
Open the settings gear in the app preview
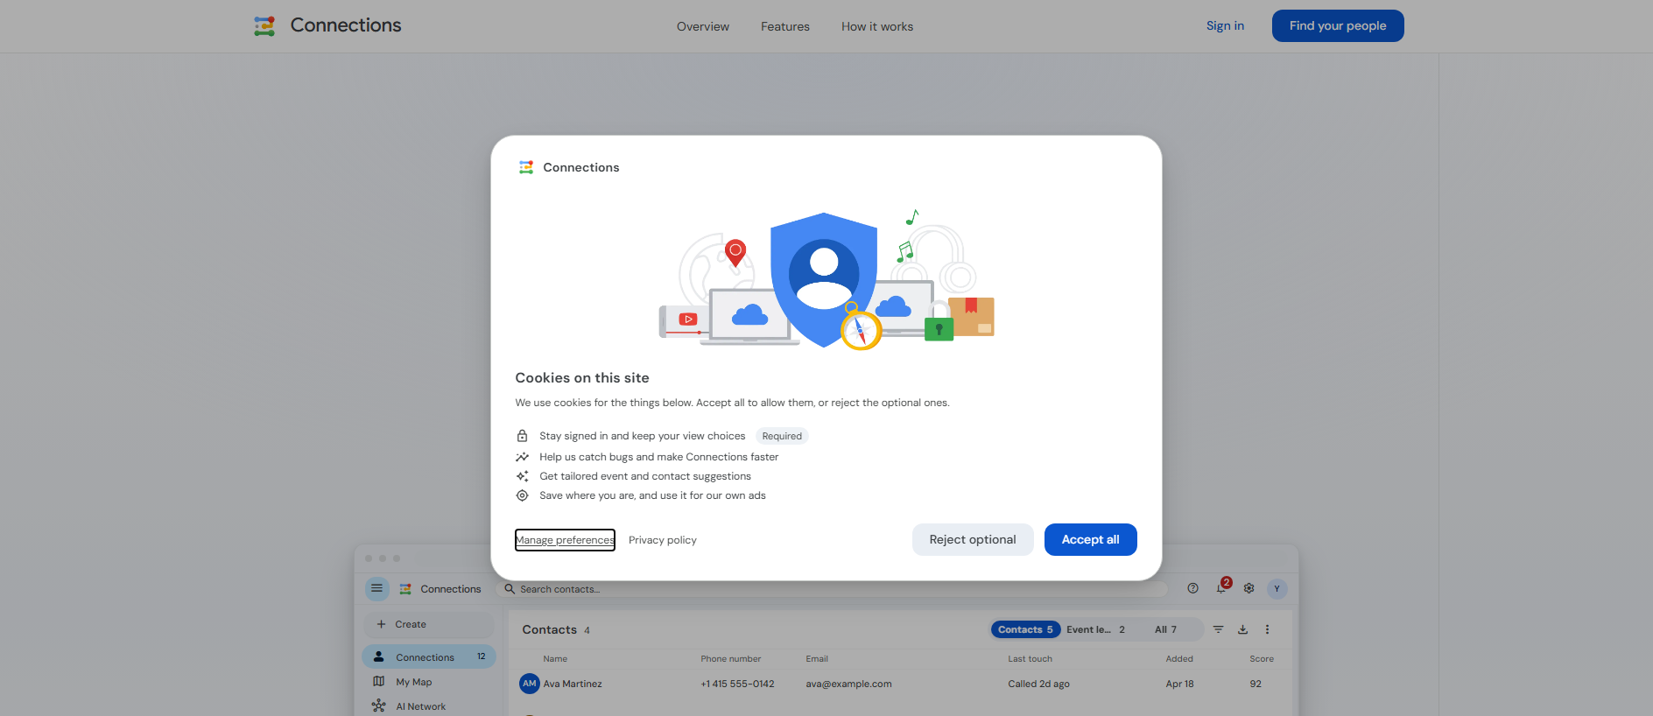[x=1249, y=588]
